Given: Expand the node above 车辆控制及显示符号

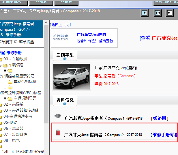Looking at the screenshot, I should coord(5,71).
